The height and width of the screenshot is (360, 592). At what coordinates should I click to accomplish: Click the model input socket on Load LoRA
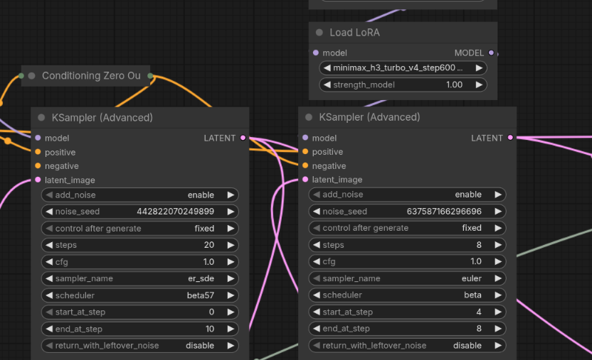pos(316,53)
